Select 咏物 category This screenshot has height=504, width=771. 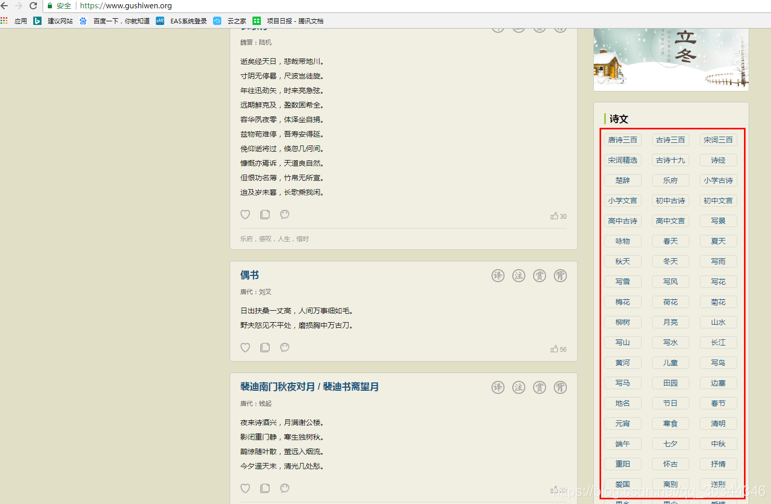623,241
